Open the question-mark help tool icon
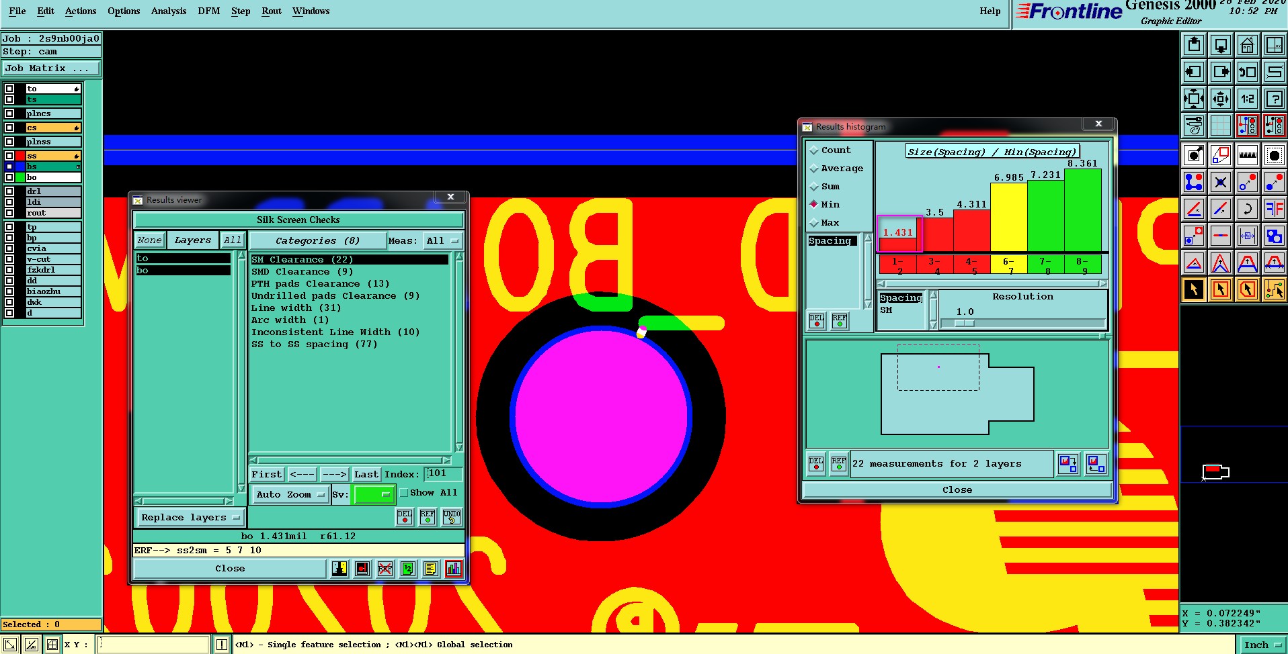The height and width of the screenshot is (654, 1288). 1274,99
